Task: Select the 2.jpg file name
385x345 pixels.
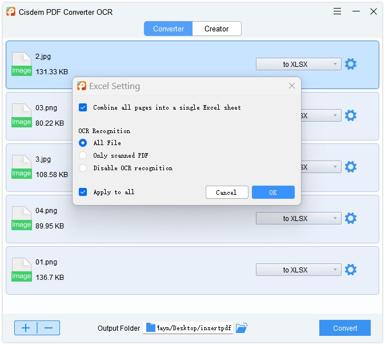Action: [43, 57]
